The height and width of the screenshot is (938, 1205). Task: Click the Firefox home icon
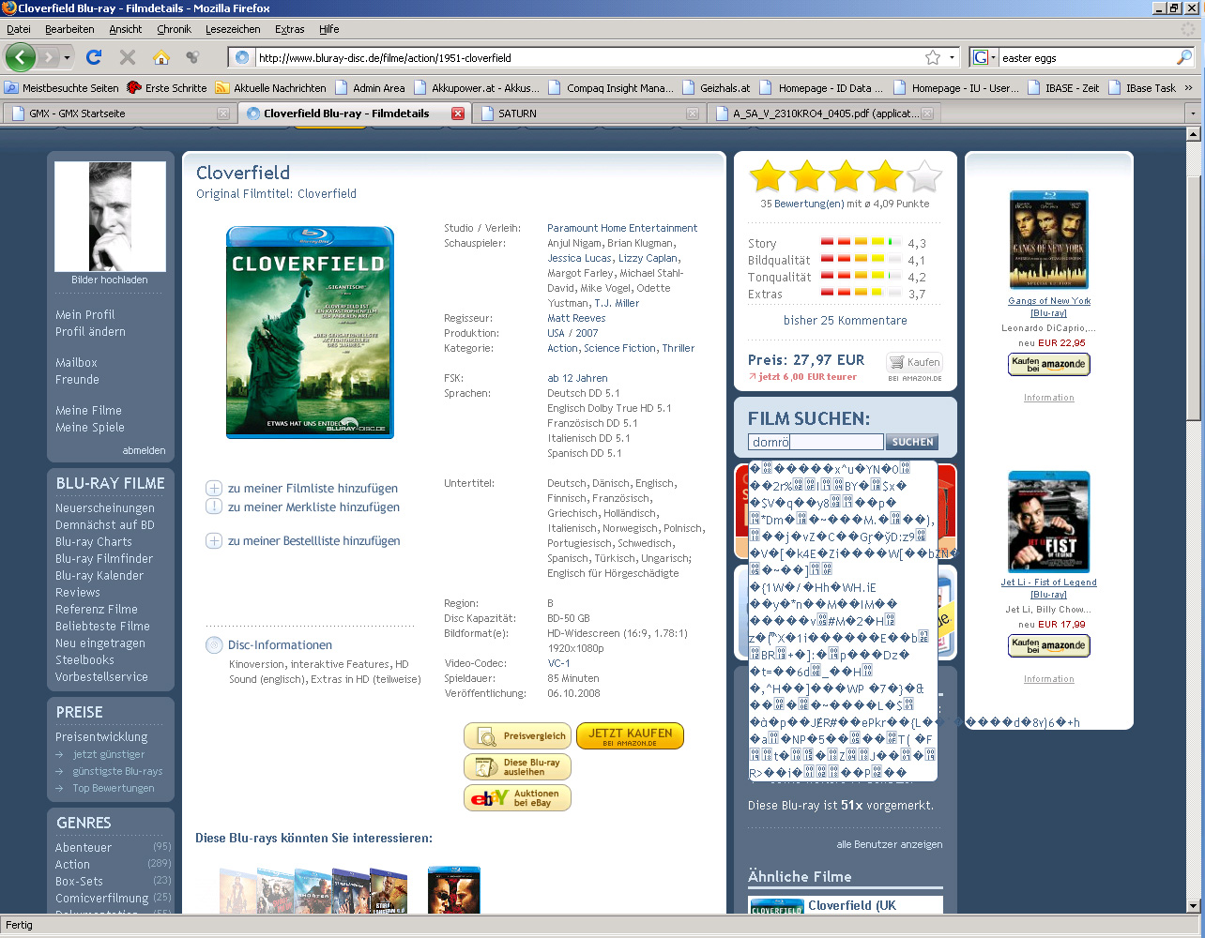161,57
